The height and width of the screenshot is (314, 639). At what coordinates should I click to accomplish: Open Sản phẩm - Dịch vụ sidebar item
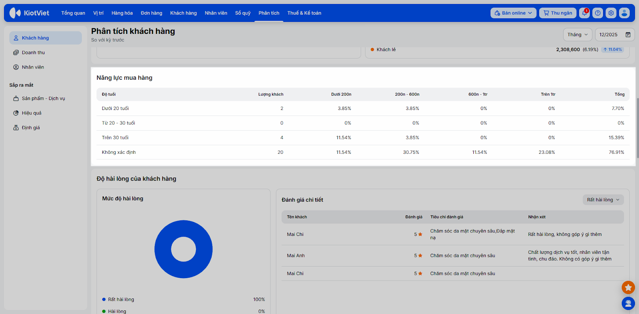point(43,98)
